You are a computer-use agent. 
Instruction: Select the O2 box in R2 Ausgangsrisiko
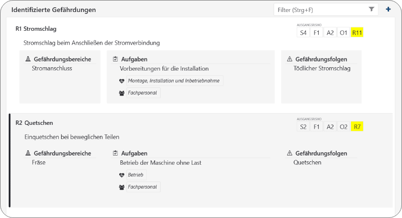(x=343, y=127)
